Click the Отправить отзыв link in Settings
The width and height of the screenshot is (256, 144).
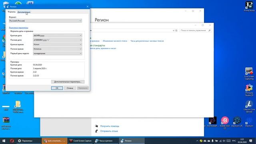coord(109,131)
